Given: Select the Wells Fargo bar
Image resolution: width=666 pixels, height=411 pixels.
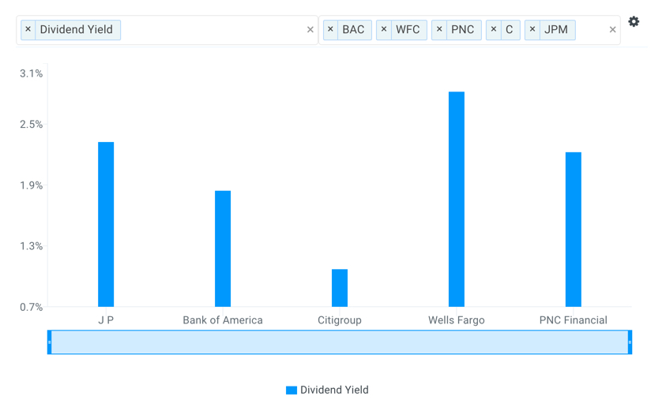Looking at the screenshot, I should (x=457, y=199).
